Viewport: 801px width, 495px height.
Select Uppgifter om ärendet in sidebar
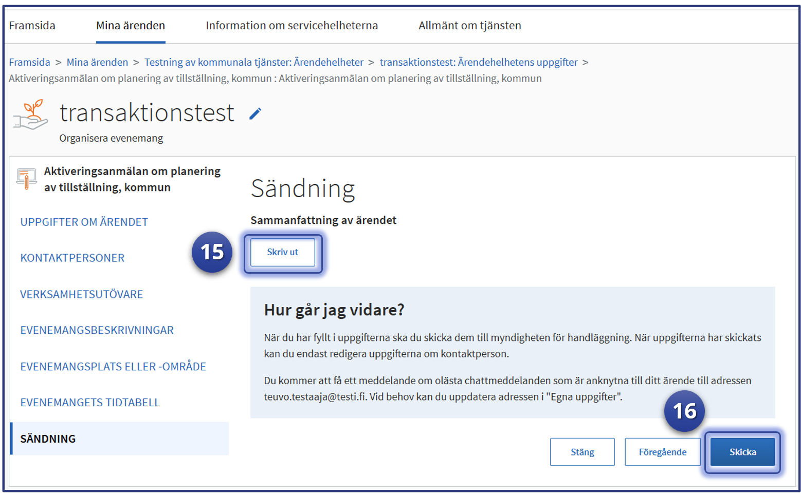(x=84, y=222)
